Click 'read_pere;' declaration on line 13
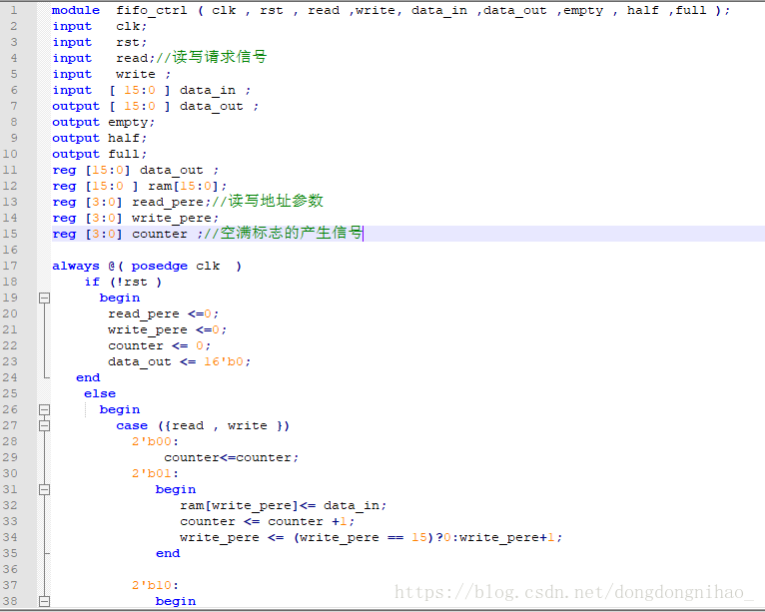 coord(171,203)
